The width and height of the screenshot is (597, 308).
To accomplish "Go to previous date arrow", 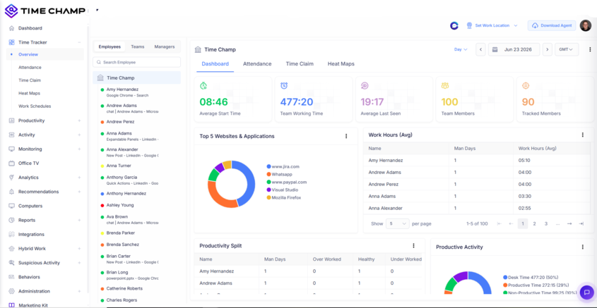I will (x=480, y=50).
